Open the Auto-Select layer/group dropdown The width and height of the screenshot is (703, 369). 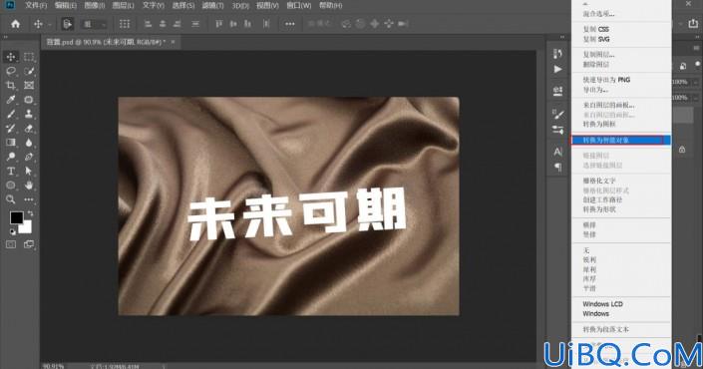pos(95,24)
